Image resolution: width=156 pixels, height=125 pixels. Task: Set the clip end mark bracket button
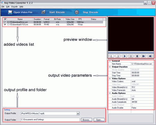[x=118, y=56]
